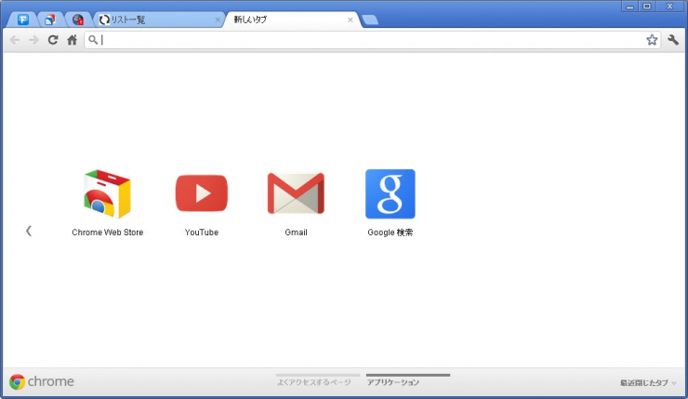Switch to the リスト一覧 tab
Viewport: 688px width, 399px height.
pyautogui.click(x=159, y=20)
